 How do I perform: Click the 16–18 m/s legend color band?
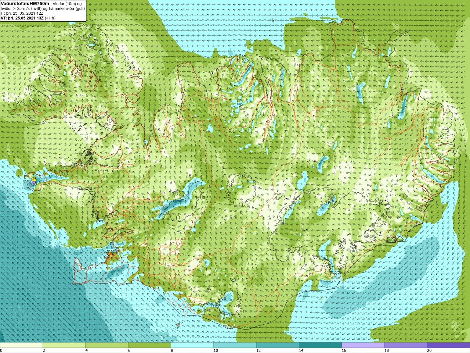tap(363, 345)
